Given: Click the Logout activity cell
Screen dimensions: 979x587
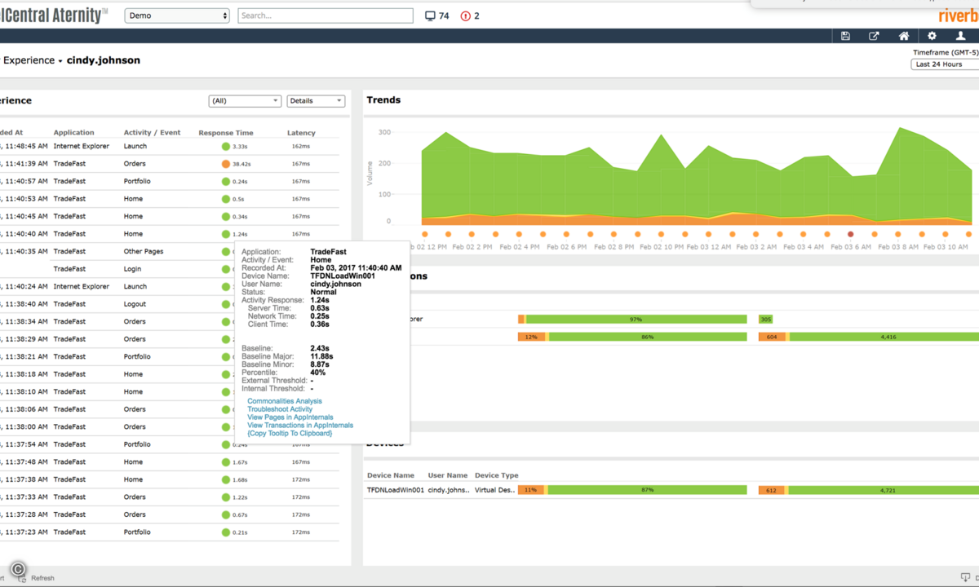Looking at the screenshot, I should pos(135,304).
